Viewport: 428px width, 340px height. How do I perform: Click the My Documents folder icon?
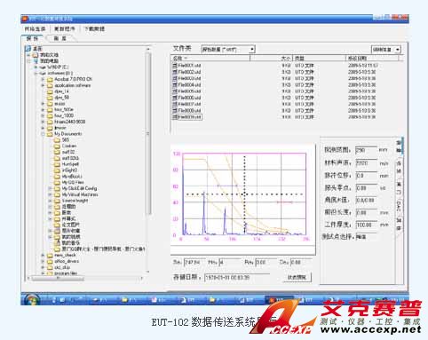click(50, 134)
